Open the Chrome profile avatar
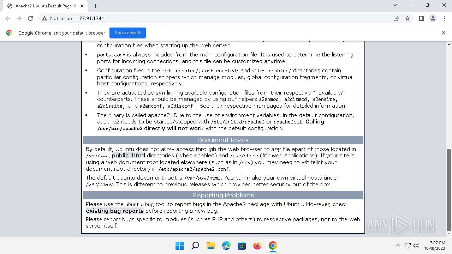 click(433, 18)
